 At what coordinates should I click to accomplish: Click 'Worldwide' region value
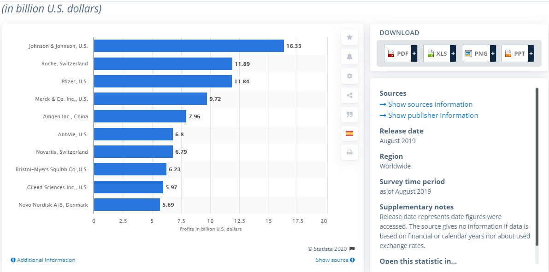[x=395, y=167]
